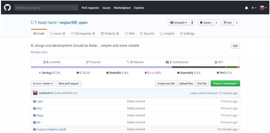Open Marketplace in top navigation

coord(122,8)
